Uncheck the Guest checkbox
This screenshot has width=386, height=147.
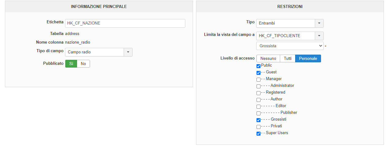(x=258, y=73)
